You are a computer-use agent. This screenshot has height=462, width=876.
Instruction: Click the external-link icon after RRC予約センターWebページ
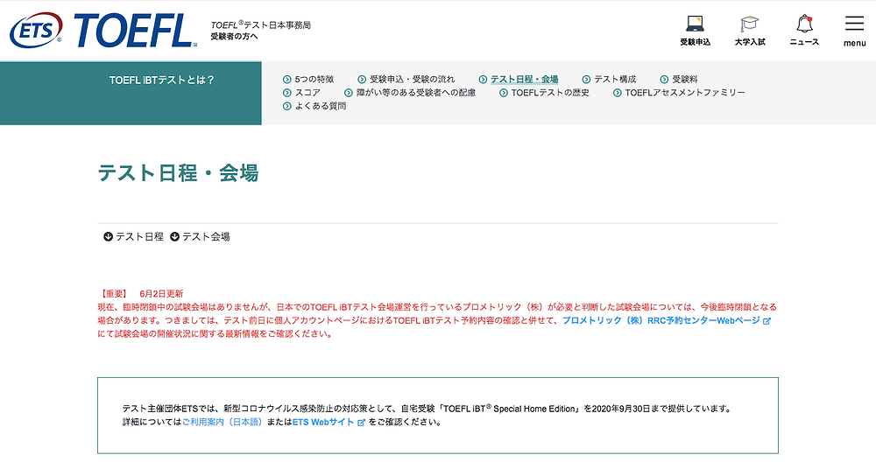[767, 321]
